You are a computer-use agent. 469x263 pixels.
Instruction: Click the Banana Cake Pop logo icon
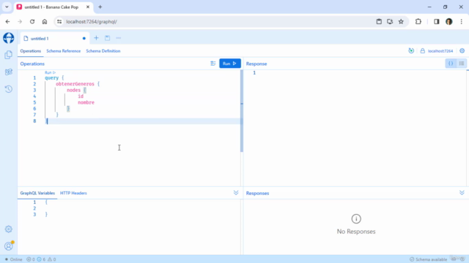click(x=8, y=38)
